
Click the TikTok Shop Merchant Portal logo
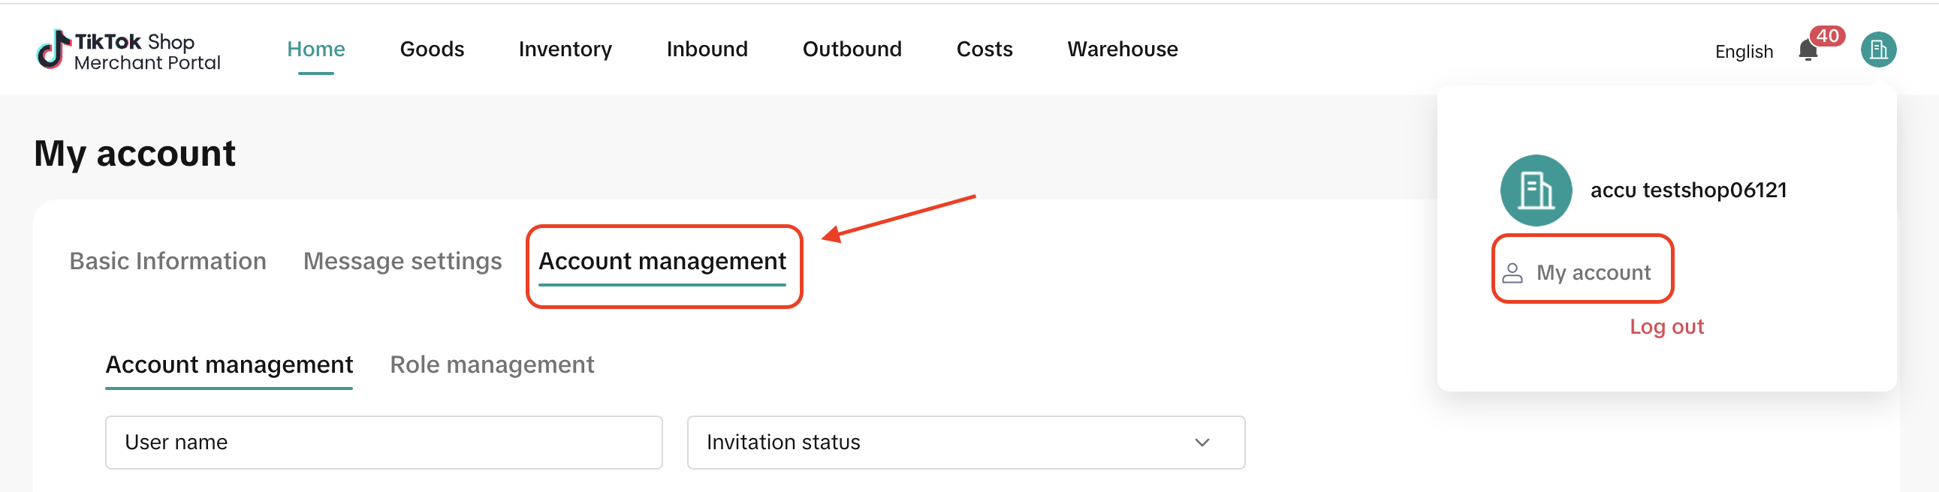pos(128,50)
